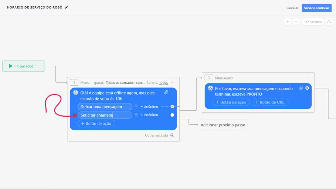Edit the Por favor, escreva sua mensagem text
The height and width of the screenshot is (189, 336).
254,92
